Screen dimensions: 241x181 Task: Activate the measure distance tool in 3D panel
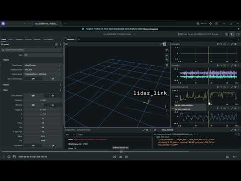(x=167, y=60)
